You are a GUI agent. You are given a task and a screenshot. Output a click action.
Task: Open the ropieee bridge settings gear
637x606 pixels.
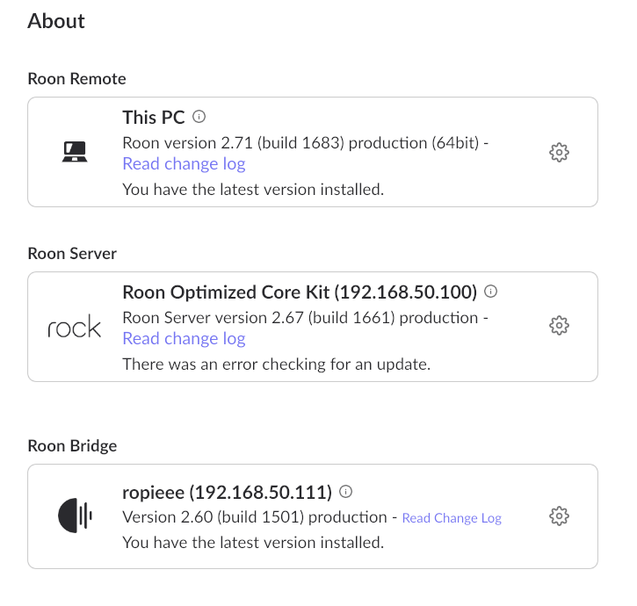[x=559, y=516]
